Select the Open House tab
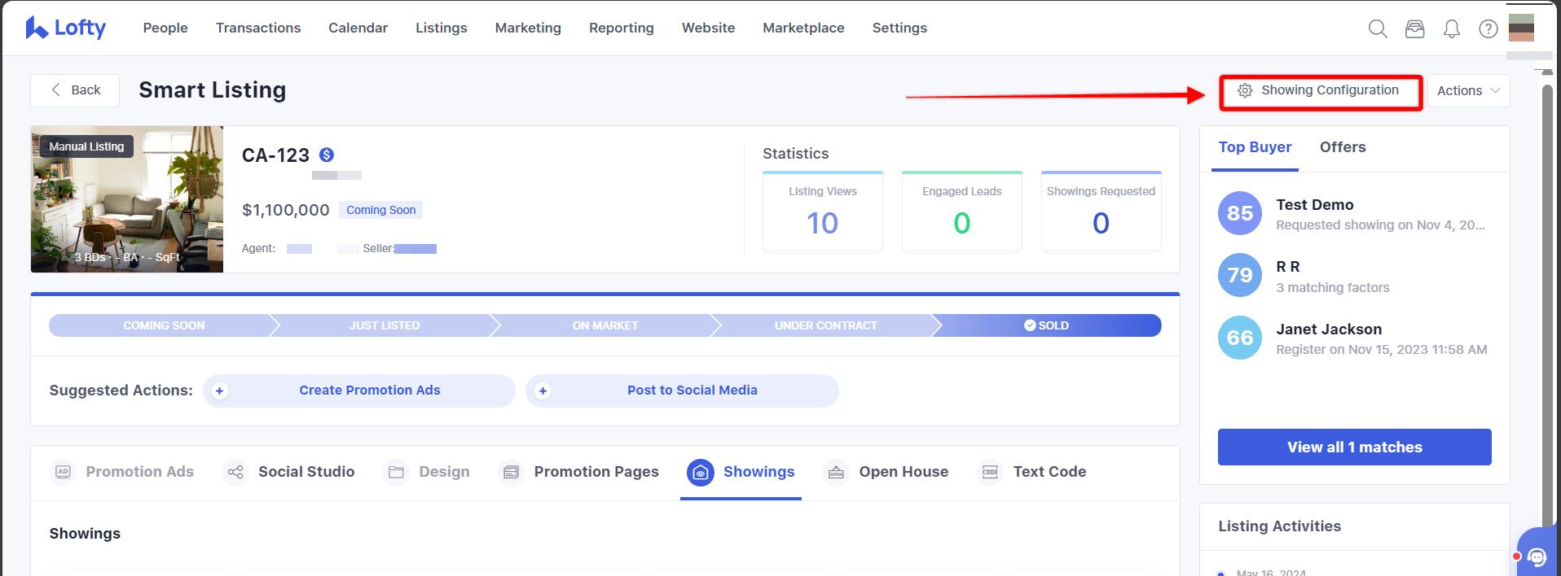This screenshot has height=576, width=1561. (x=886, y=472)
